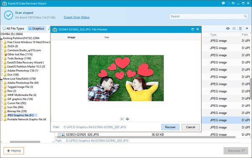The height and width of the screenshot is (158, 252).
Task: Click the Adobe Photoshop CS6 folder icon
Action: click(x=5, y=71)
